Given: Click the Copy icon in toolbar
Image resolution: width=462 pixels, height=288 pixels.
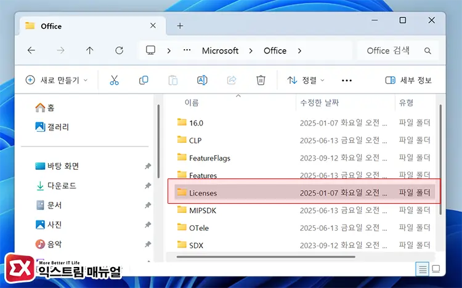Looking at the screenshot, I should [x=144, y=80].
